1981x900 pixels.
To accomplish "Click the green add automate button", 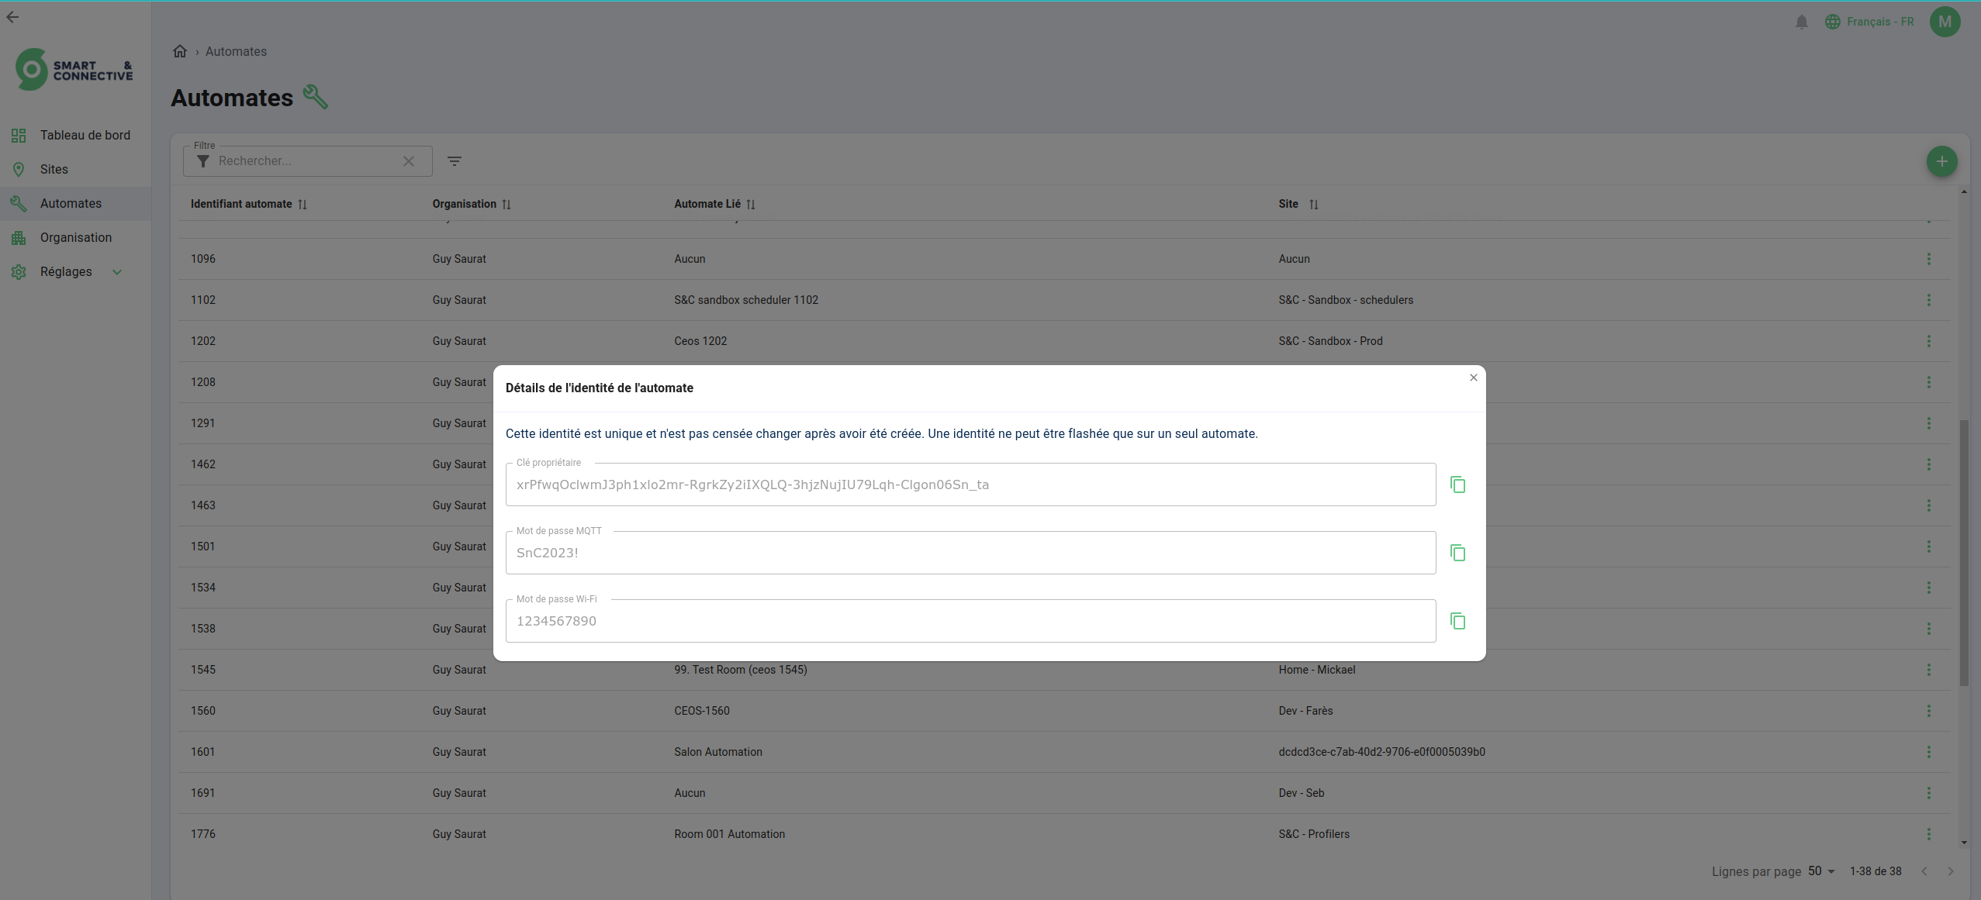I will [1941, 161].
